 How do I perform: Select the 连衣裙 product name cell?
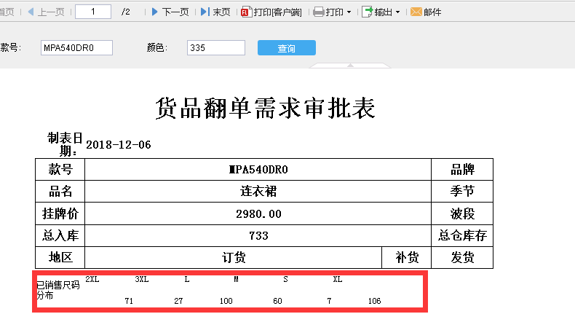pyautogui.click(x=258, y=192)
